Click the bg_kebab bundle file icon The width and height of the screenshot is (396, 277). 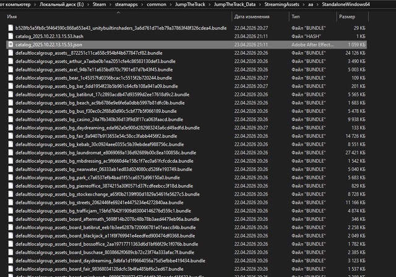coord(11,144)
